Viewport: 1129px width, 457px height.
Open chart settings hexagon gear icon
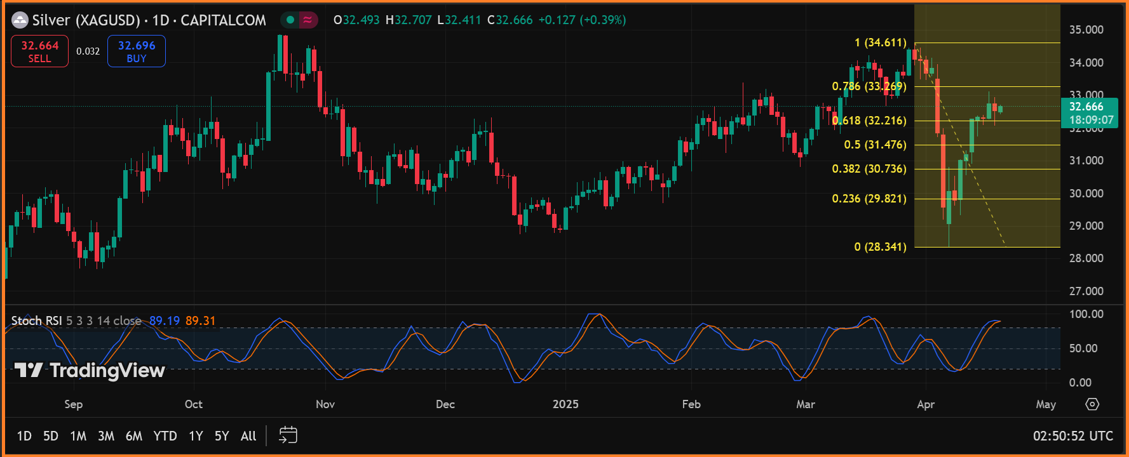click(x=1092, y=404)
